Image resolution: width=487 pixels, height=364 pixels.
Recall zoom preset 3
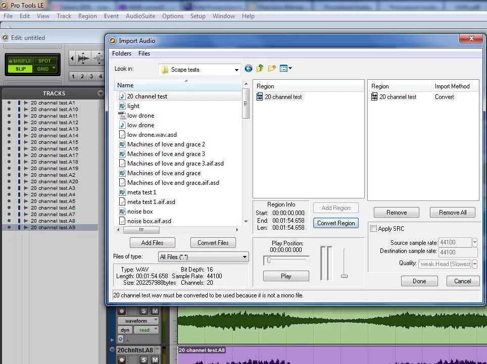pyautogui.click(x=91, y=76)
